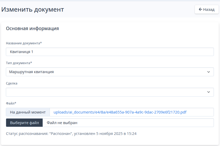Viewport: 220px width, 146px height.
Task: Click the chevron icon of Тип документа
Action: 209,72
